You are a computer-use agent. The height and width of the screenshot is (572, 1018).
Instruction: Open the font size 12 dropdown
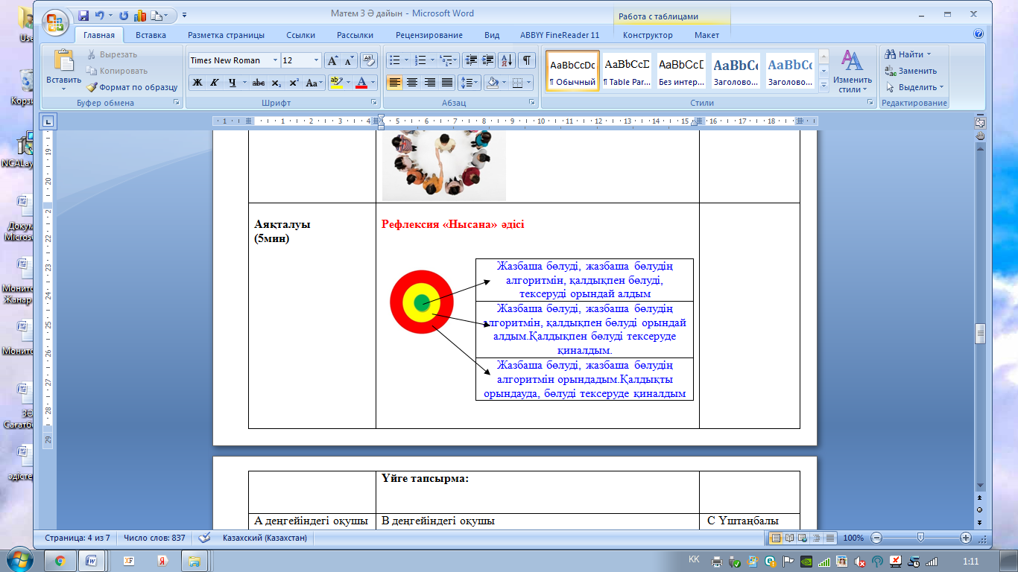point(317,60)
